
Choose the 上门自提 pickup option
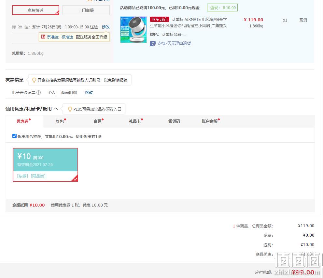tap(86, 10)
